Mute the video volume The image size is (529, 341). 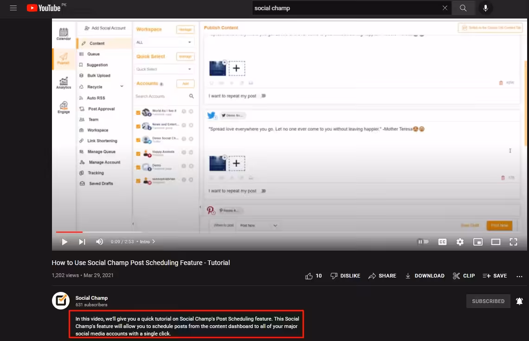tap(99, 242)
